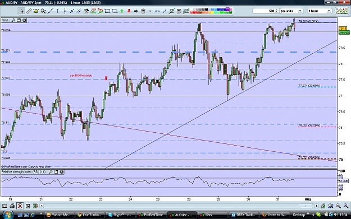Close the Price panel
Image resolution: width=351 pixels, height=219 pixels.
(24, 20)
